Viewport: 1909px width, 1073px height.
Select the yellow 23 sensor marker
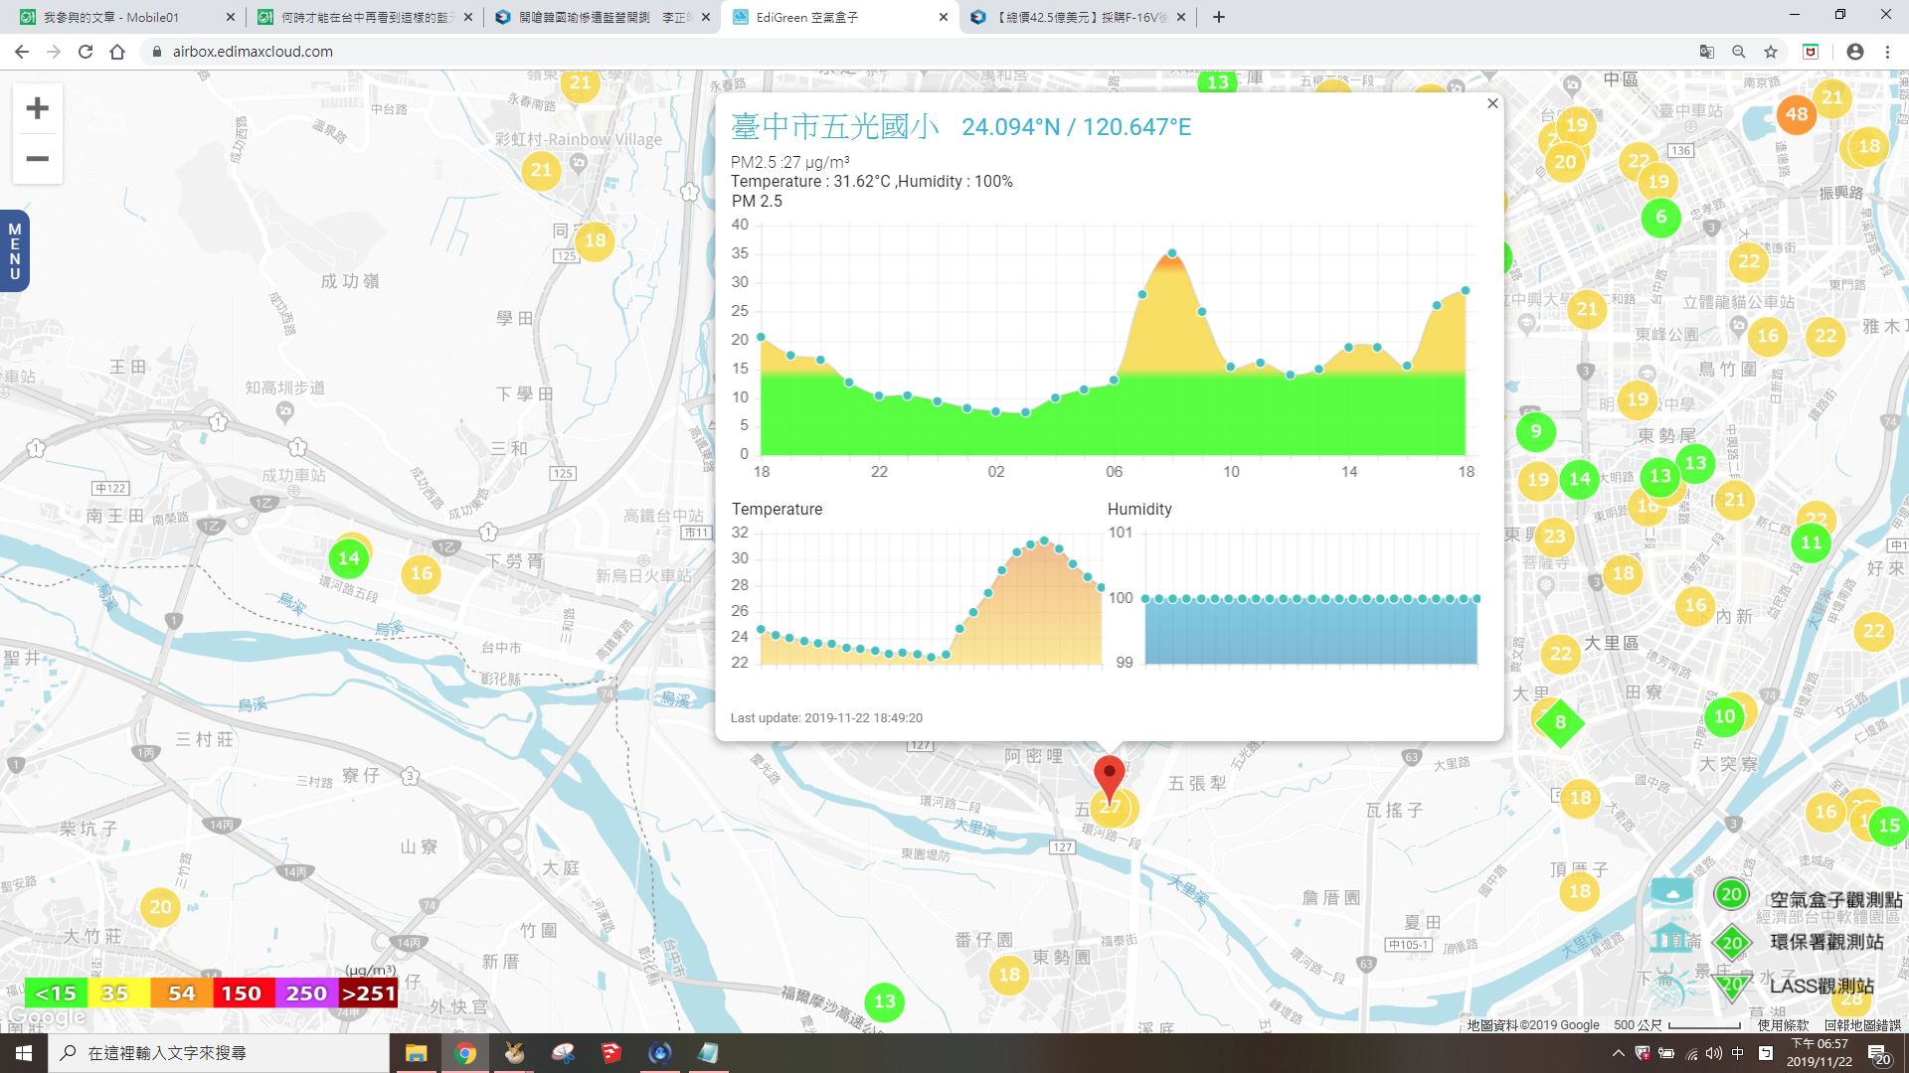pos(1554,536)
